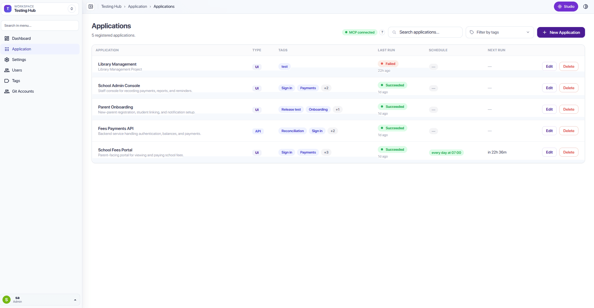Open Settings in the sidebar

click(x=40, y=60)
